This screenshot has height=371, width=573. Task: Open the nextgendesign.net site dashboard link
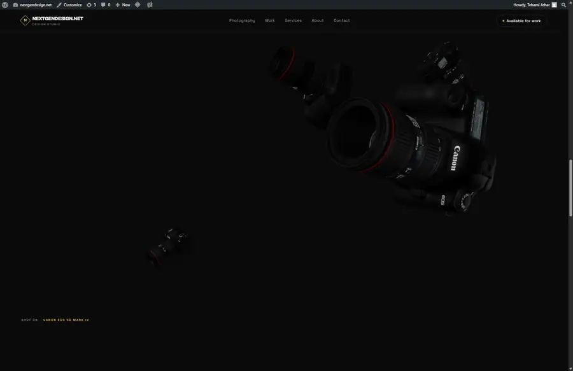32,4
